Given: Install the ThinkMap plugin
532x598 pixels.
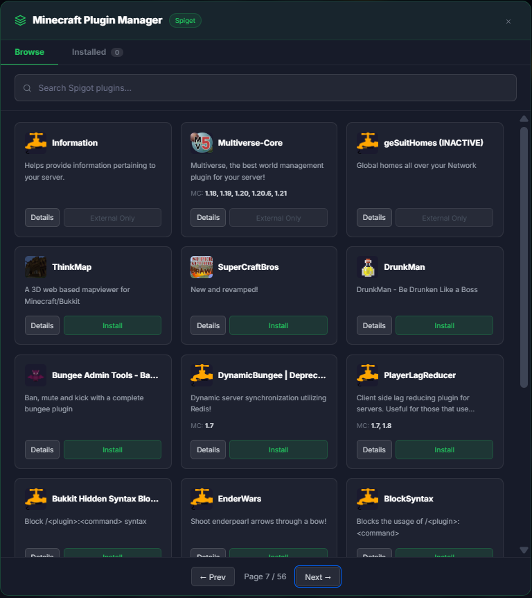Looking at the screenshot, I should 112,325.
